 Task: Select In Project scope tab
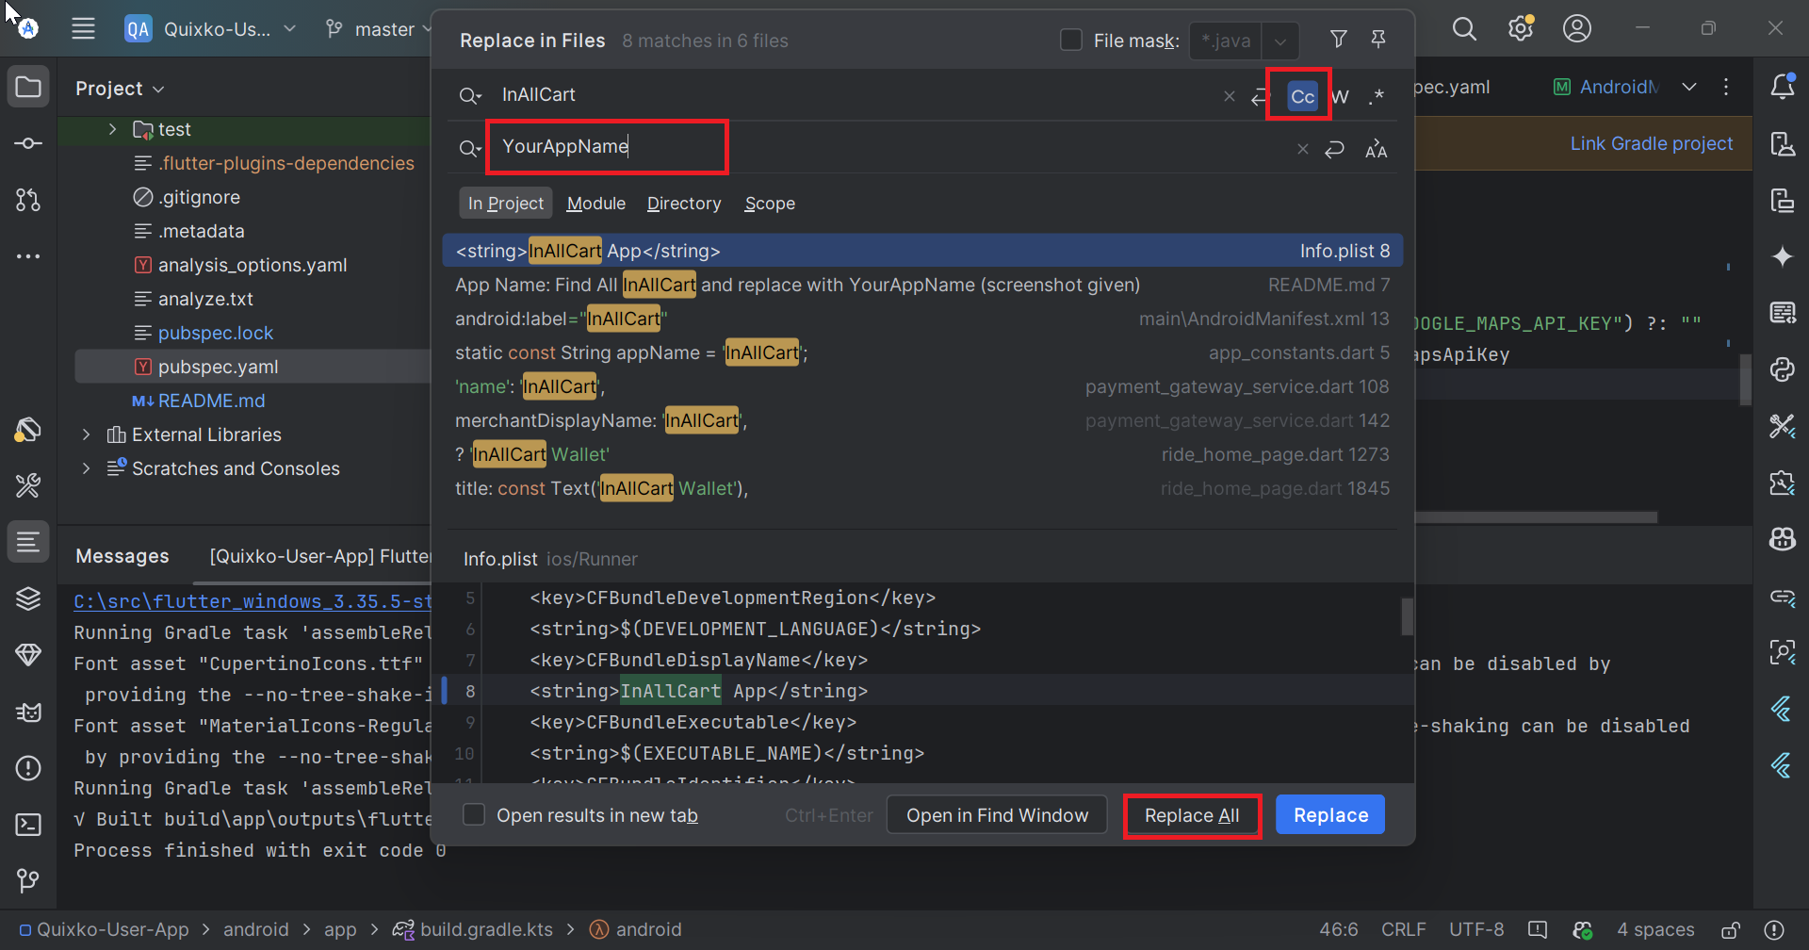[x=506, y=203]
